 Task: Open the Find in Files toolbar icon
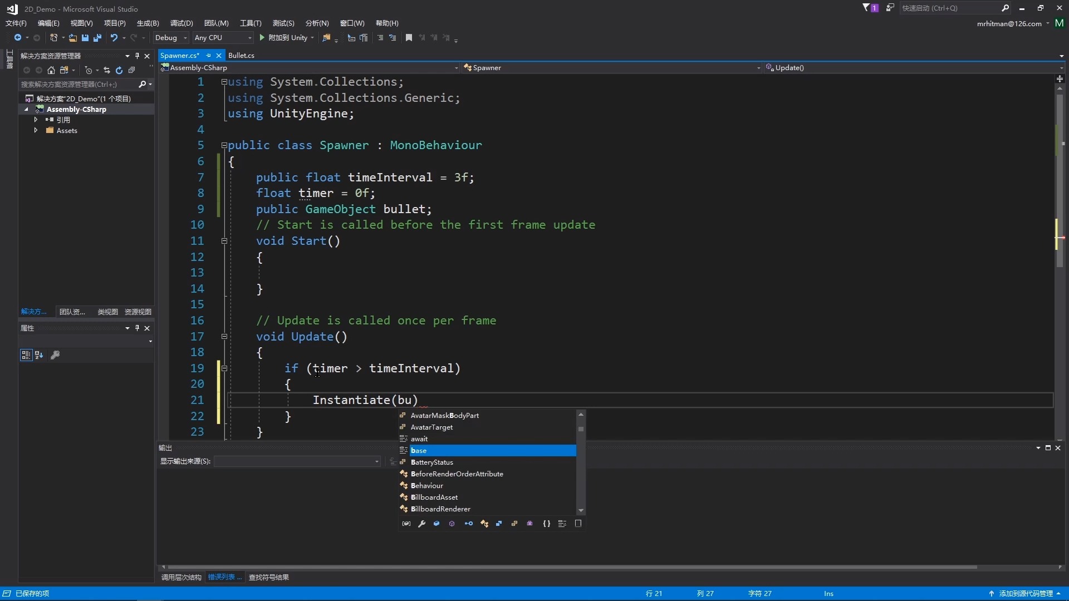[326, 38]
